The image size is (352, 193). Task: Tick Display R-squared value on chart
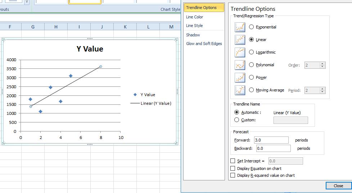233,175
